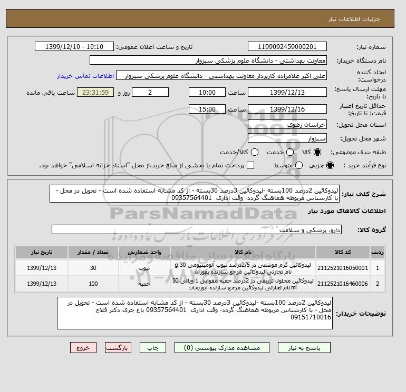The image size is (406, 392).
Task: Click row 2 need date 1399/12/13
Action: [42, 284]
